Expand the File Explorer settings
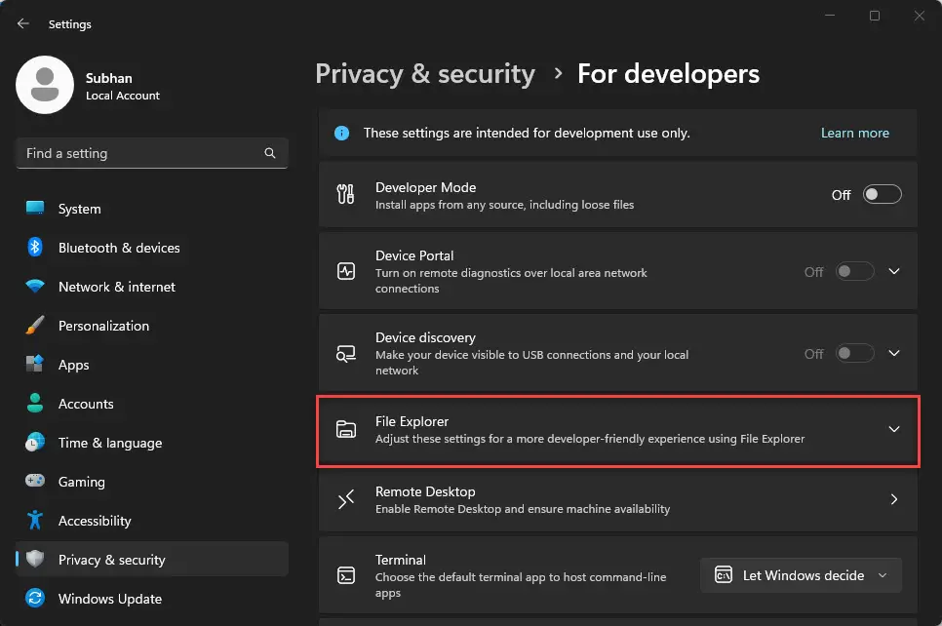 coord(894,429)
